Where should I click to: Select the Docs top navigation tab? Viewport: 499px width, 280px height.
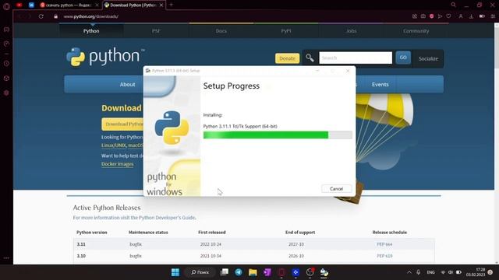coord(221,31)
